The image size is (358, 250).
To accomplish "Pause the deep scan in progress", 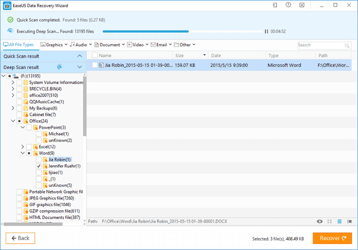I will click(x=266, y=32).
